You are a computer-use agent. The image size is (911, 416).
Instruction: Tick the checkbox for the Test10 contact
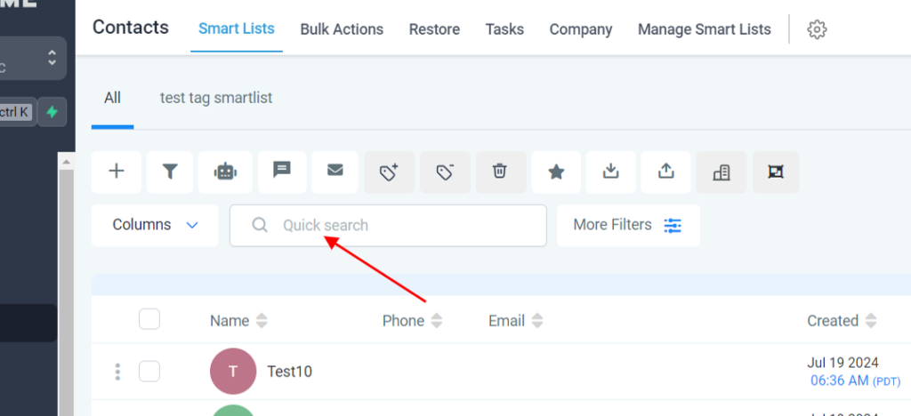click(x=149, y=371)
